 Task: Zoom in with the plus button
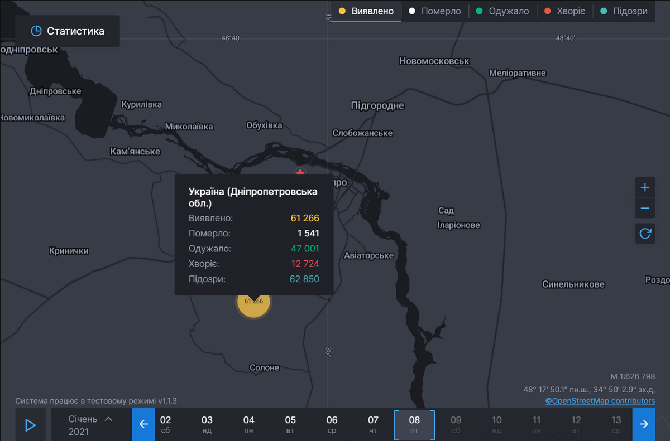click(x=645, y=187)
